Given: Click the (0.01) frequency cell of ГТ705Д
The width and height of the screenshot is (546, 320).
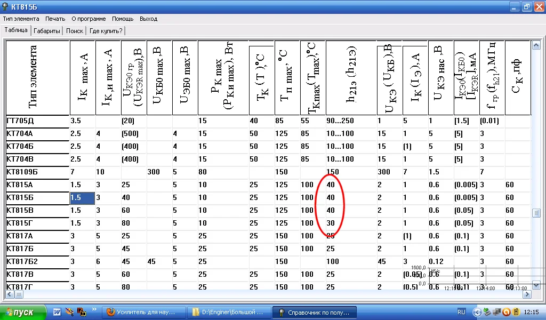Looking at the screenshot, I should click(492, 121).
